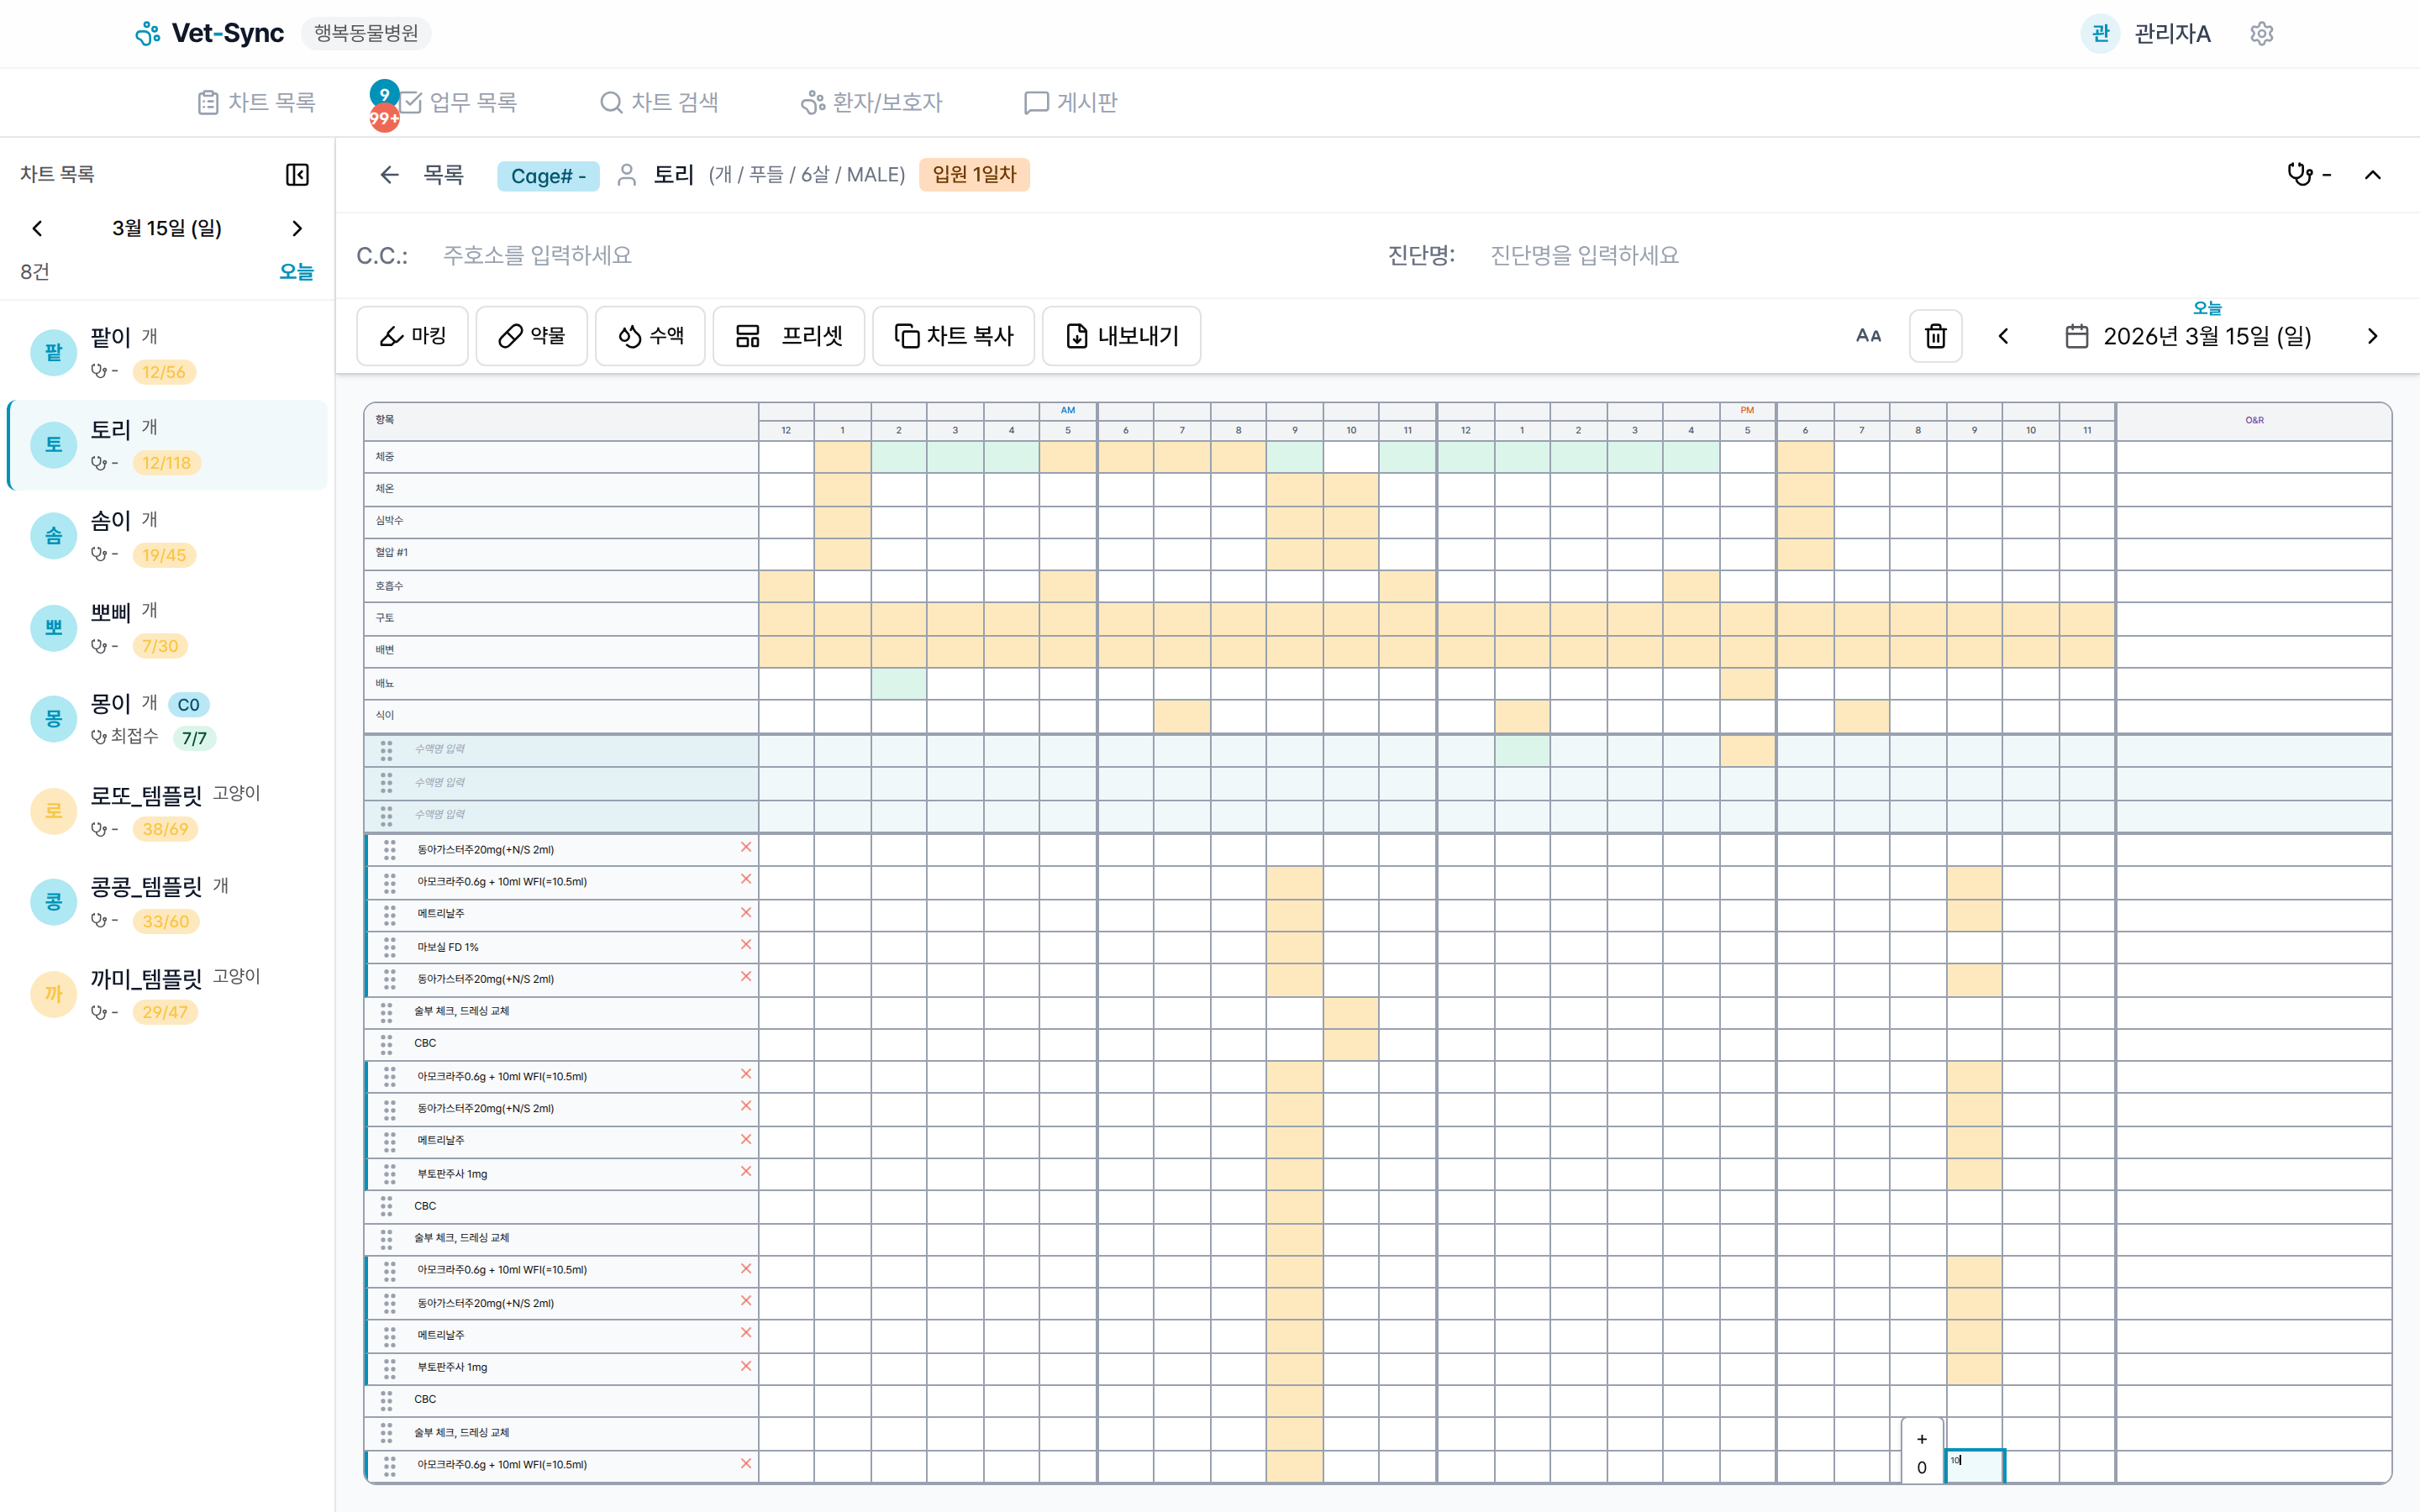Open the 약물 medication tool

[531, 336]
